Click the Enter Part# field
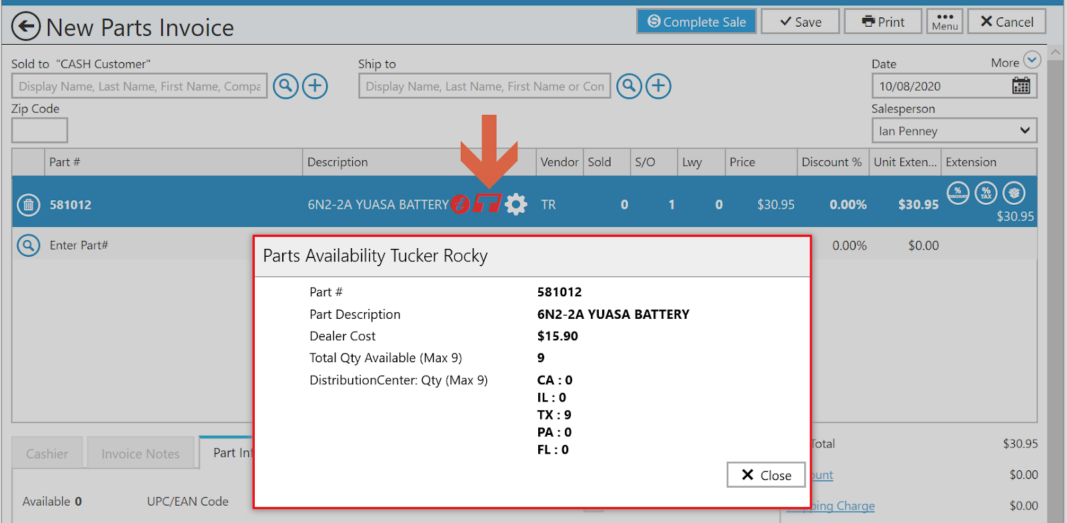Image resolution: width=1067 pixels, height=523 pixels. point(79,245)
